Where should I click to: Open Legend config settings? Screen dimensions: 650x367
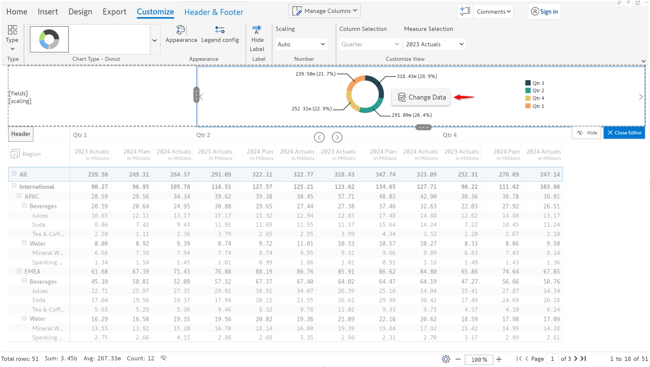point(220,30)
